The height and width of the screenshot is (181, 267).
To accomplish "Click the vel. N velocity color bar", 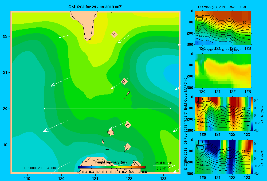I will (252, 114).
